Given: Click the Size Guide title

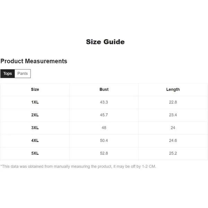Looking at the screenshot, I should click(x=105, y=42).
